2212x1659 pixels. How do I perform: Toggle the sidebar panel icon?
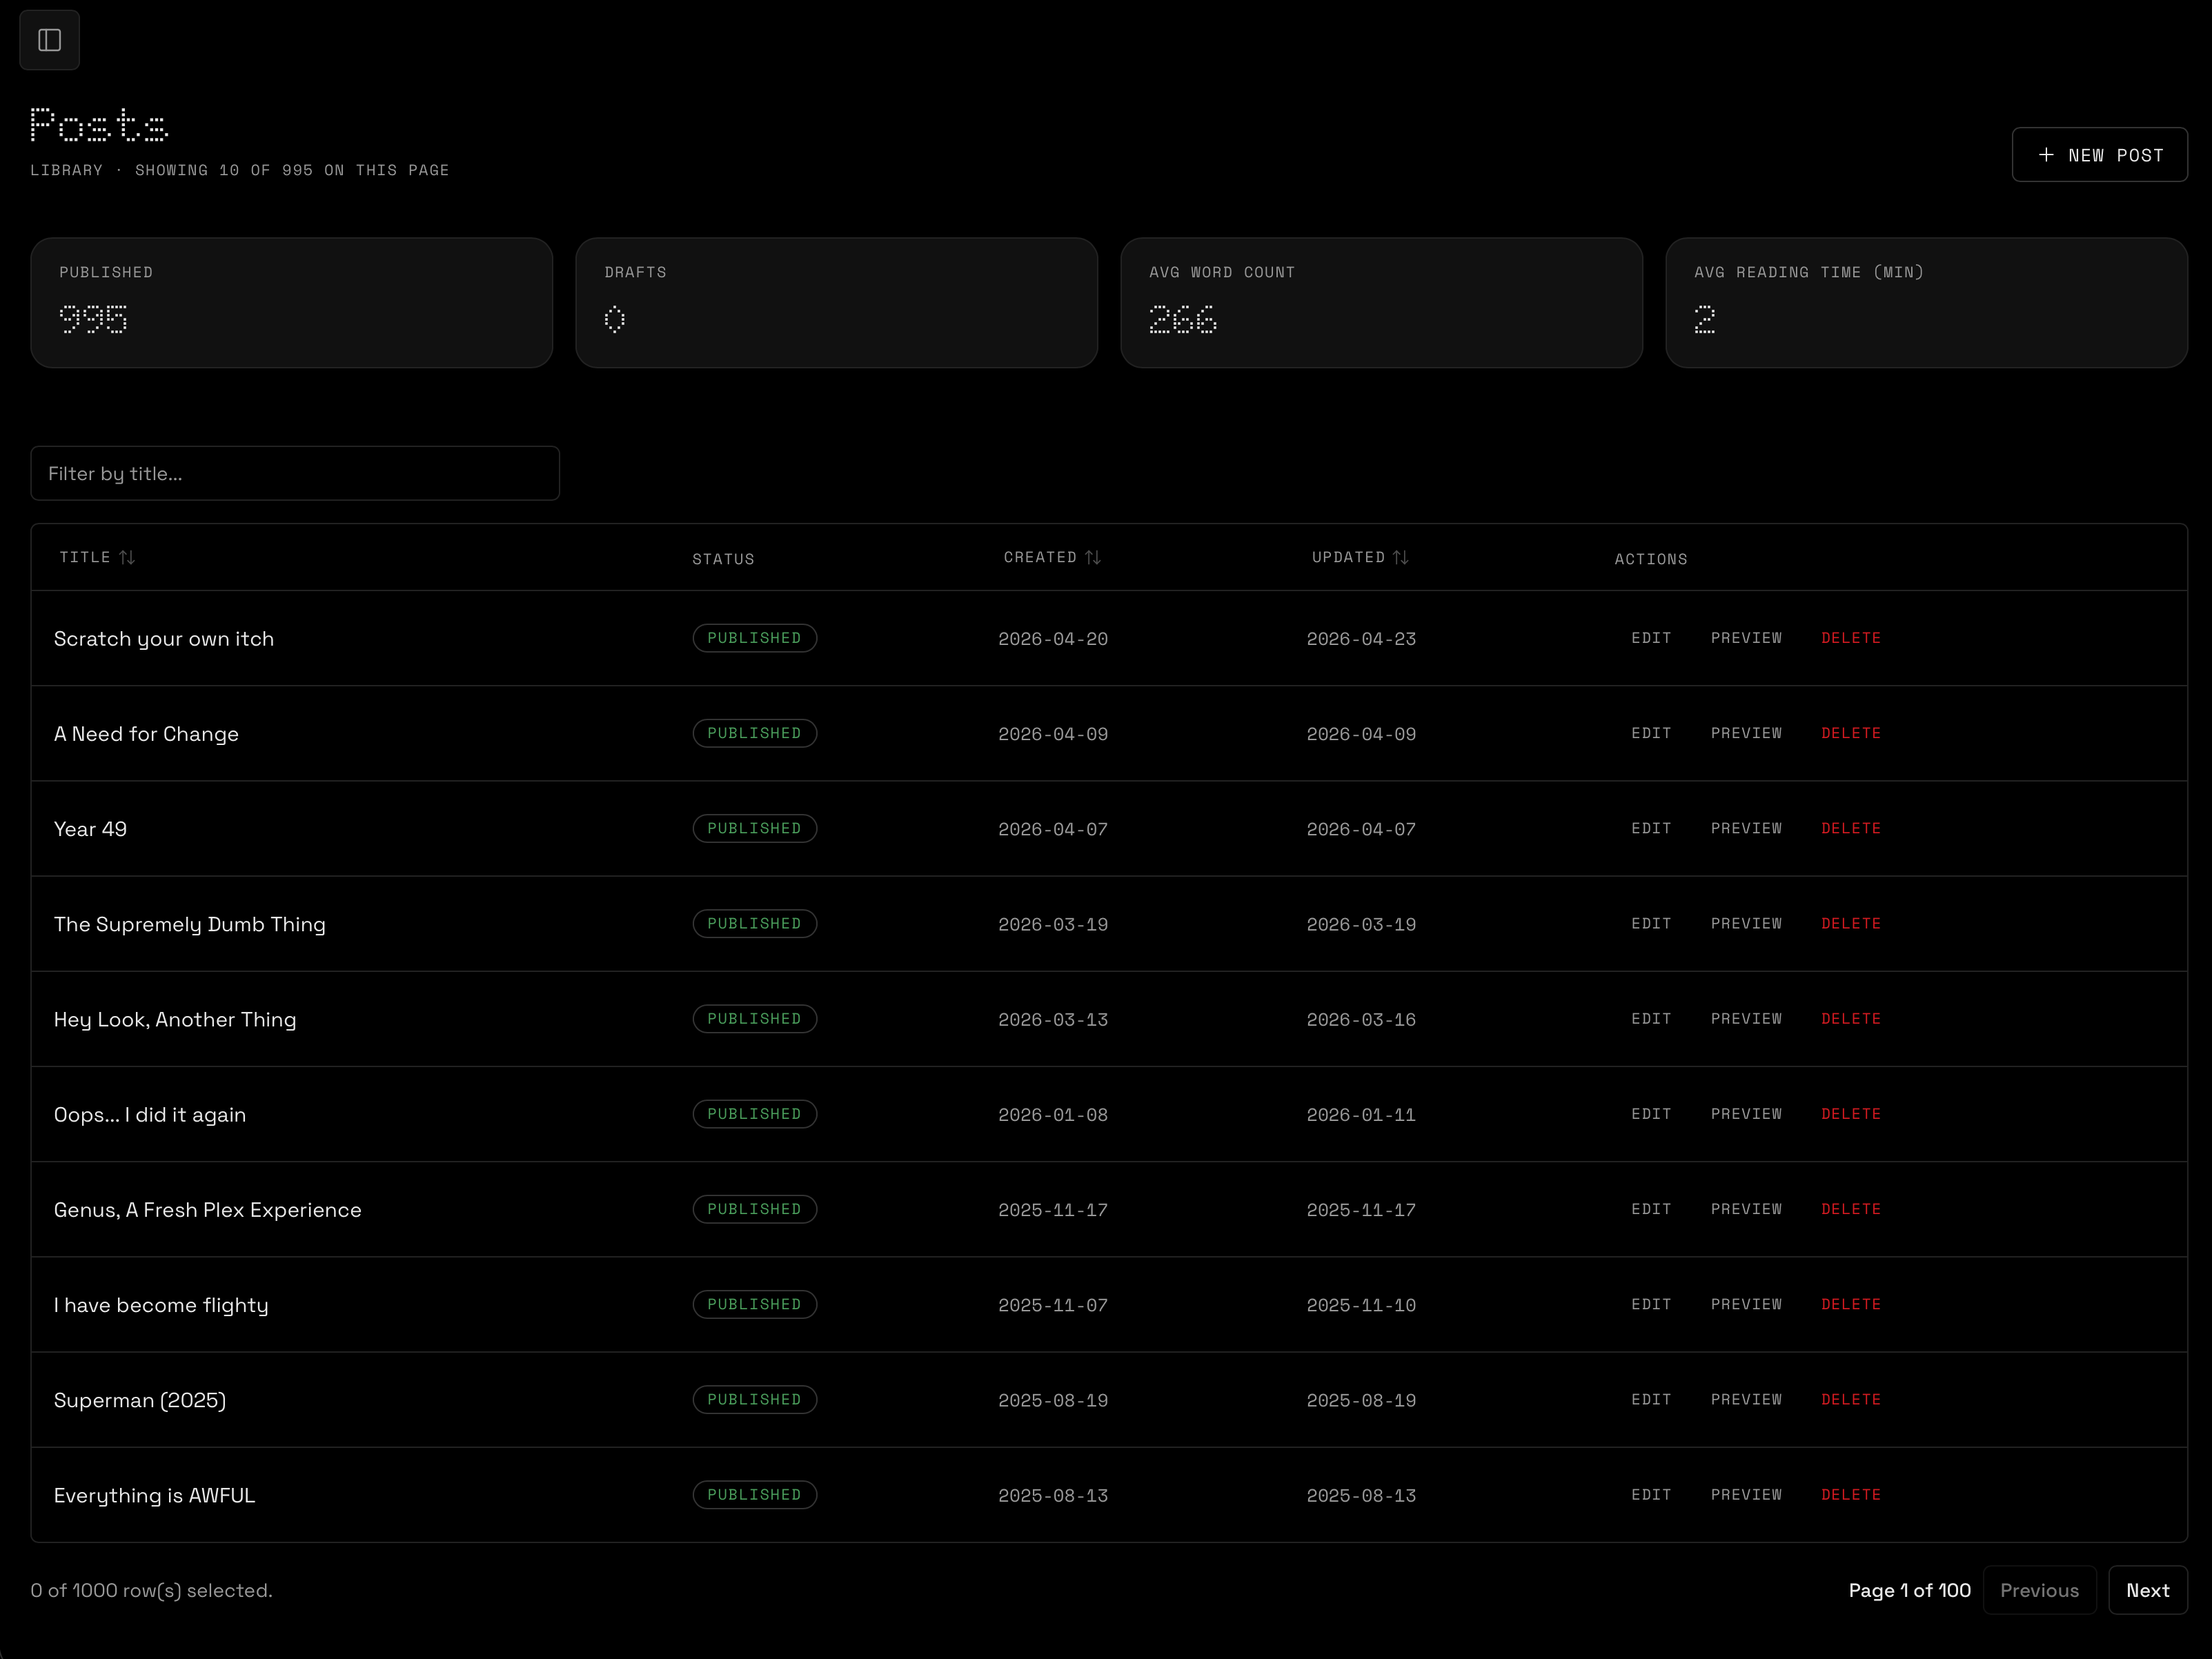pos(49,40)
